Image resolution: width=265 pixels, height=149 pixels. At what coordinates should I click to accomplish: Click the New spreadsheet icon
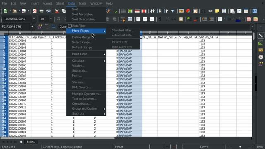5,11
